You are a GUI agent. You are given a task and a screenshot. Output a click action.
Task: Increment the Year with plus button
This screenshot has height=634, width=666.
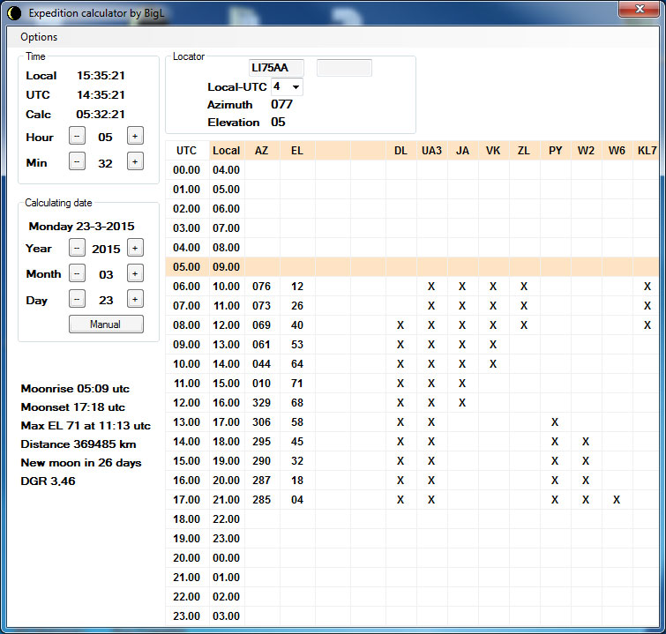pyautogui.click(x=135, y=248)
